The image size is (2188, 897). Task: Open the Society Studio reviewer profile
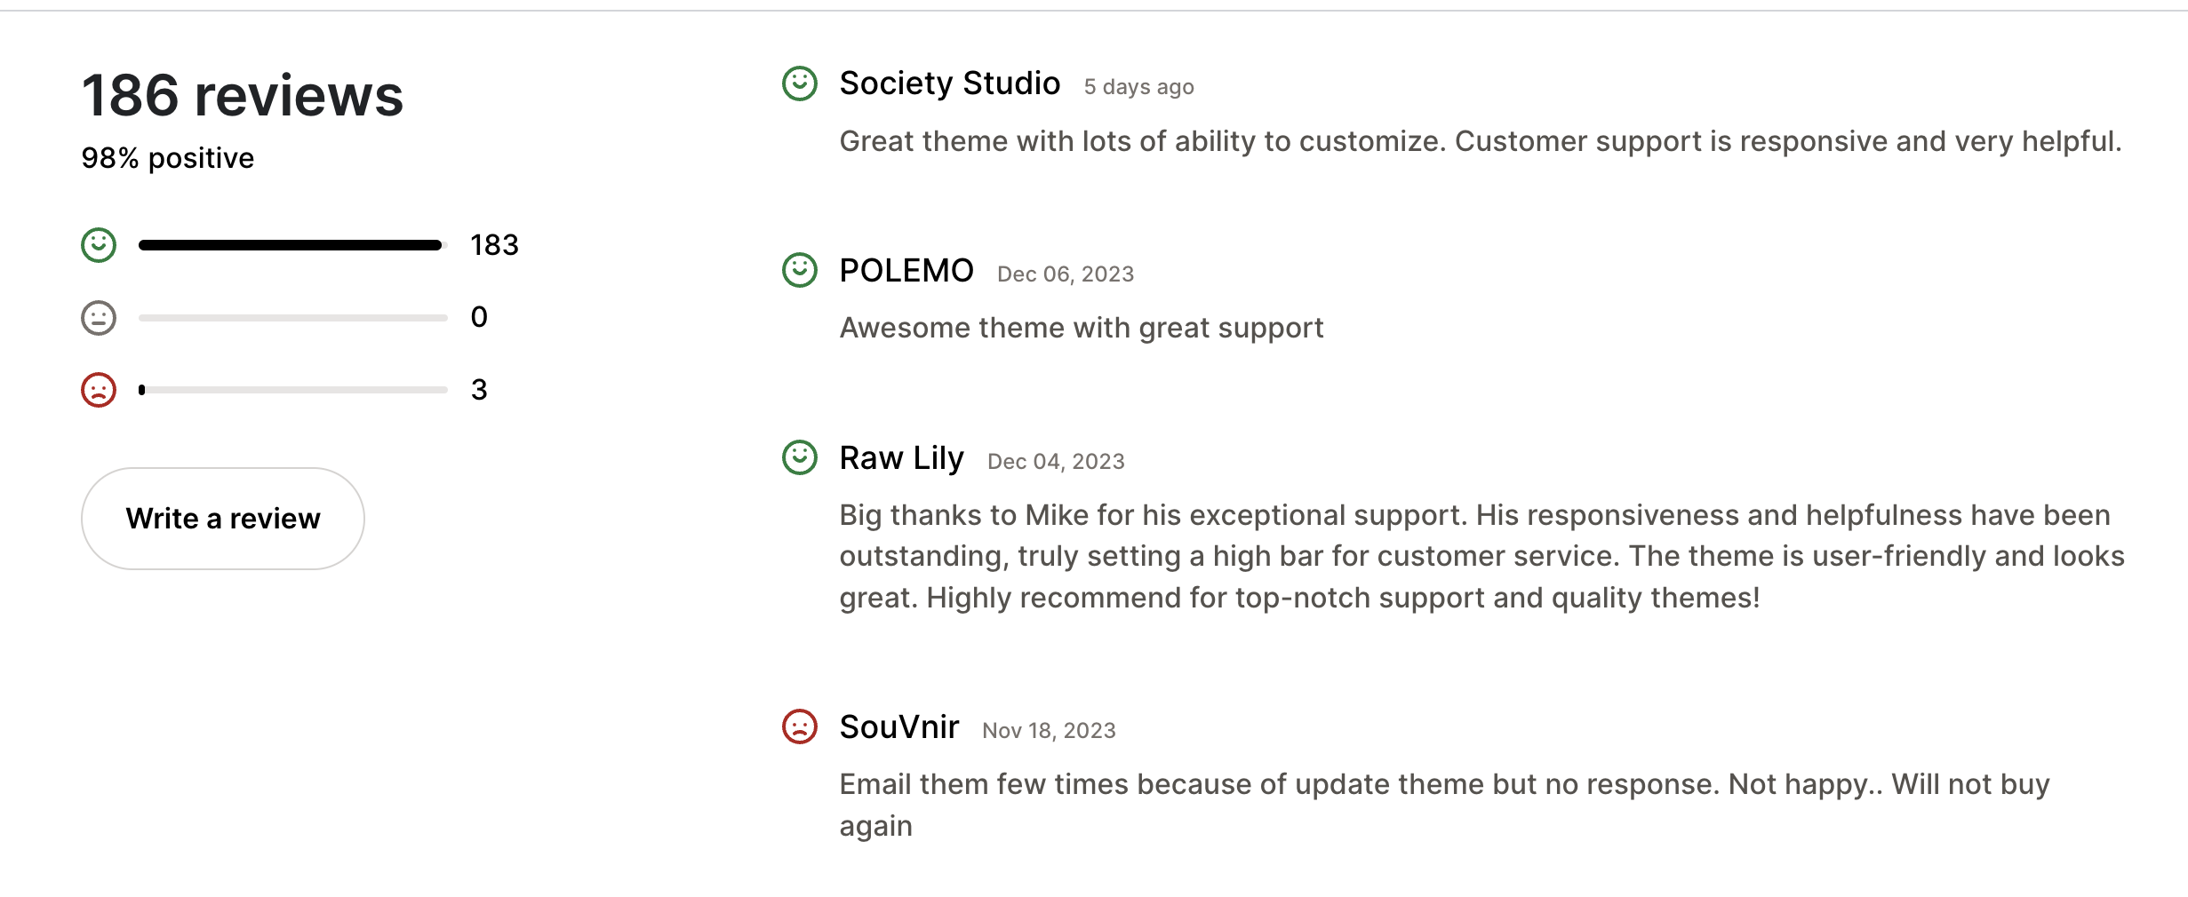(x=949, y=83)
